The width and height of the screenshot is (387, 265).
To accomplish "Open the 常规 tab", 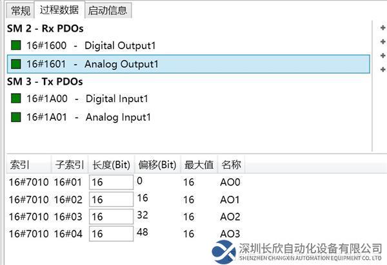I will coord(19,10).
